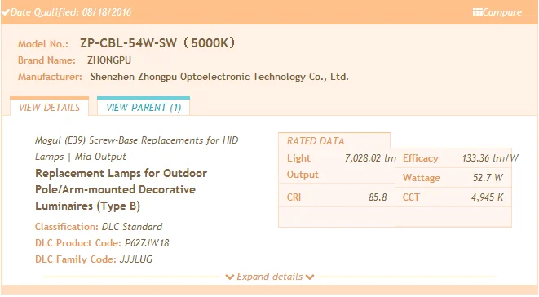Screen dimensions: 539x297
Task: Switch to the VIEW PARENT (1) tab
Action: click(144, 107)
